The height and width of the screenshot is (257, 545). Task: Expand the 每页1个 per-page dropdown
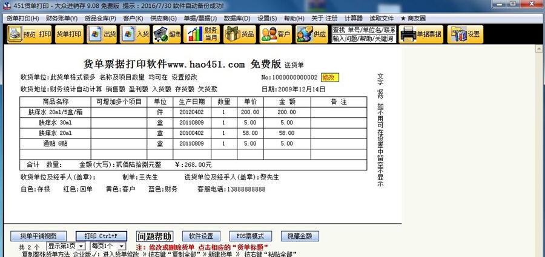point(121,246)
